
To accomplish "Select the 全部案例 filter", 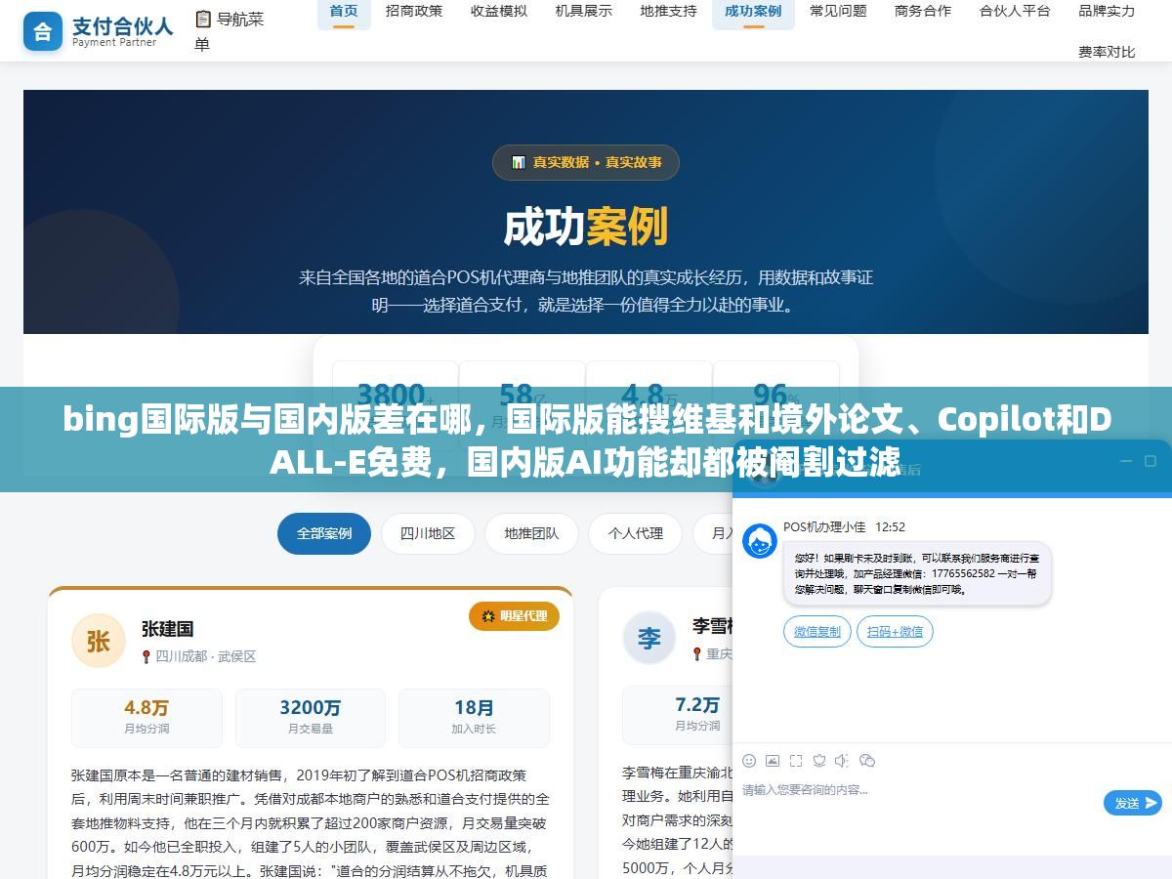I will click(324, 533).
